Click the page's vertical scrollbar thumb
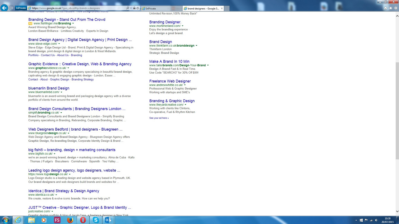The width and height of the screenshot is (399, 224). tap(397, 111)
